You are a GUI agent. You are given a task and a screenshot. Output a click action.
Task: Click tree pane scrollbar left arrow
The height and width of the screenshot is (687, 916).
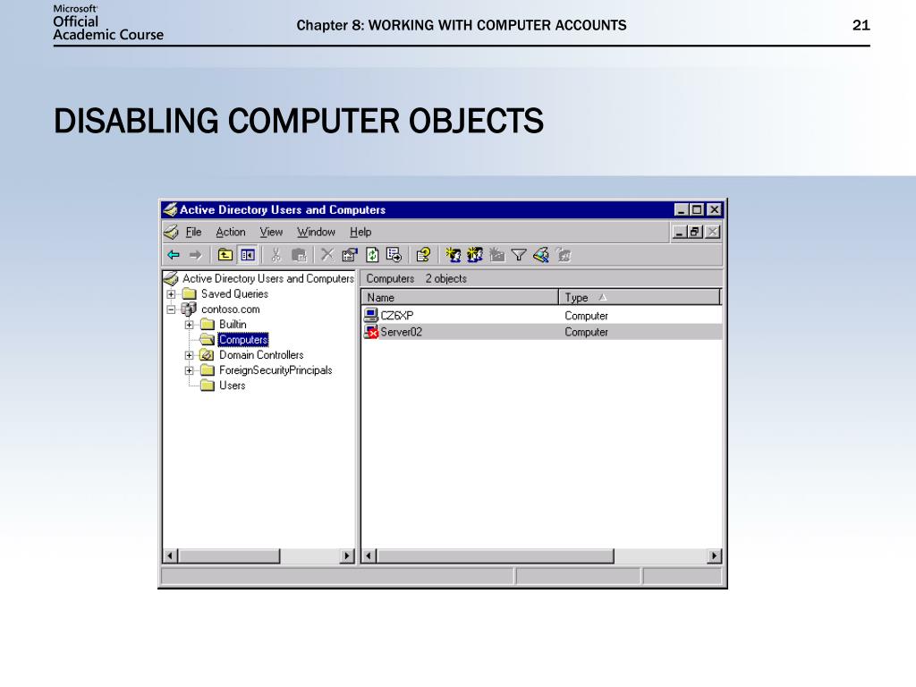(x=170, y=556)
